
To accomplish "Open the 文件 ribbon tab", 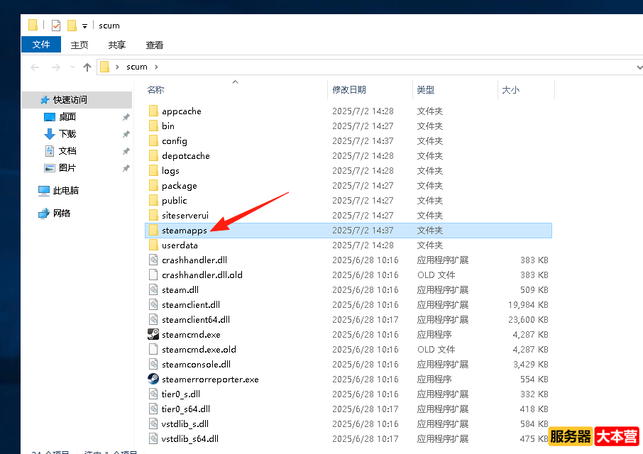I will [41, 45].
